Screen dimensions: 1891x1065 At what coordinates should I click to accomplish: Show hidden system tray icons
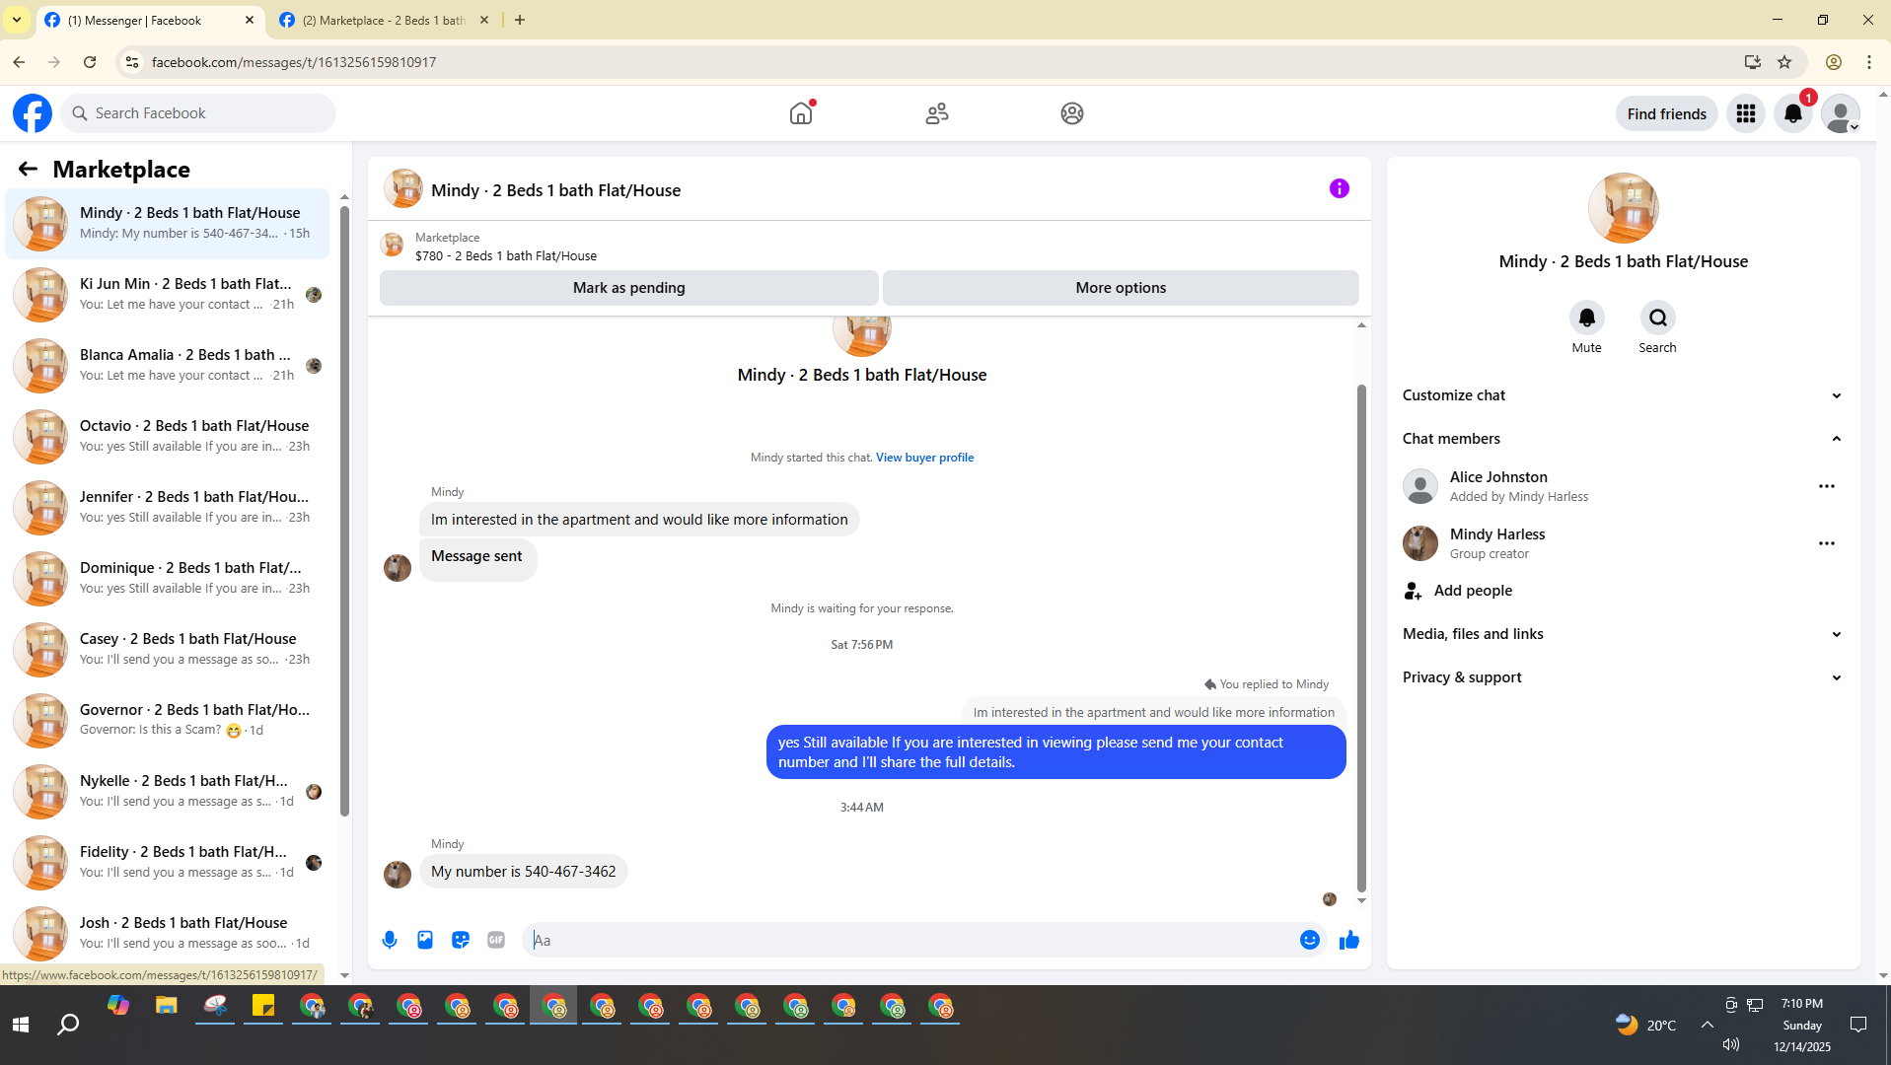[x=1707, y=1025]
